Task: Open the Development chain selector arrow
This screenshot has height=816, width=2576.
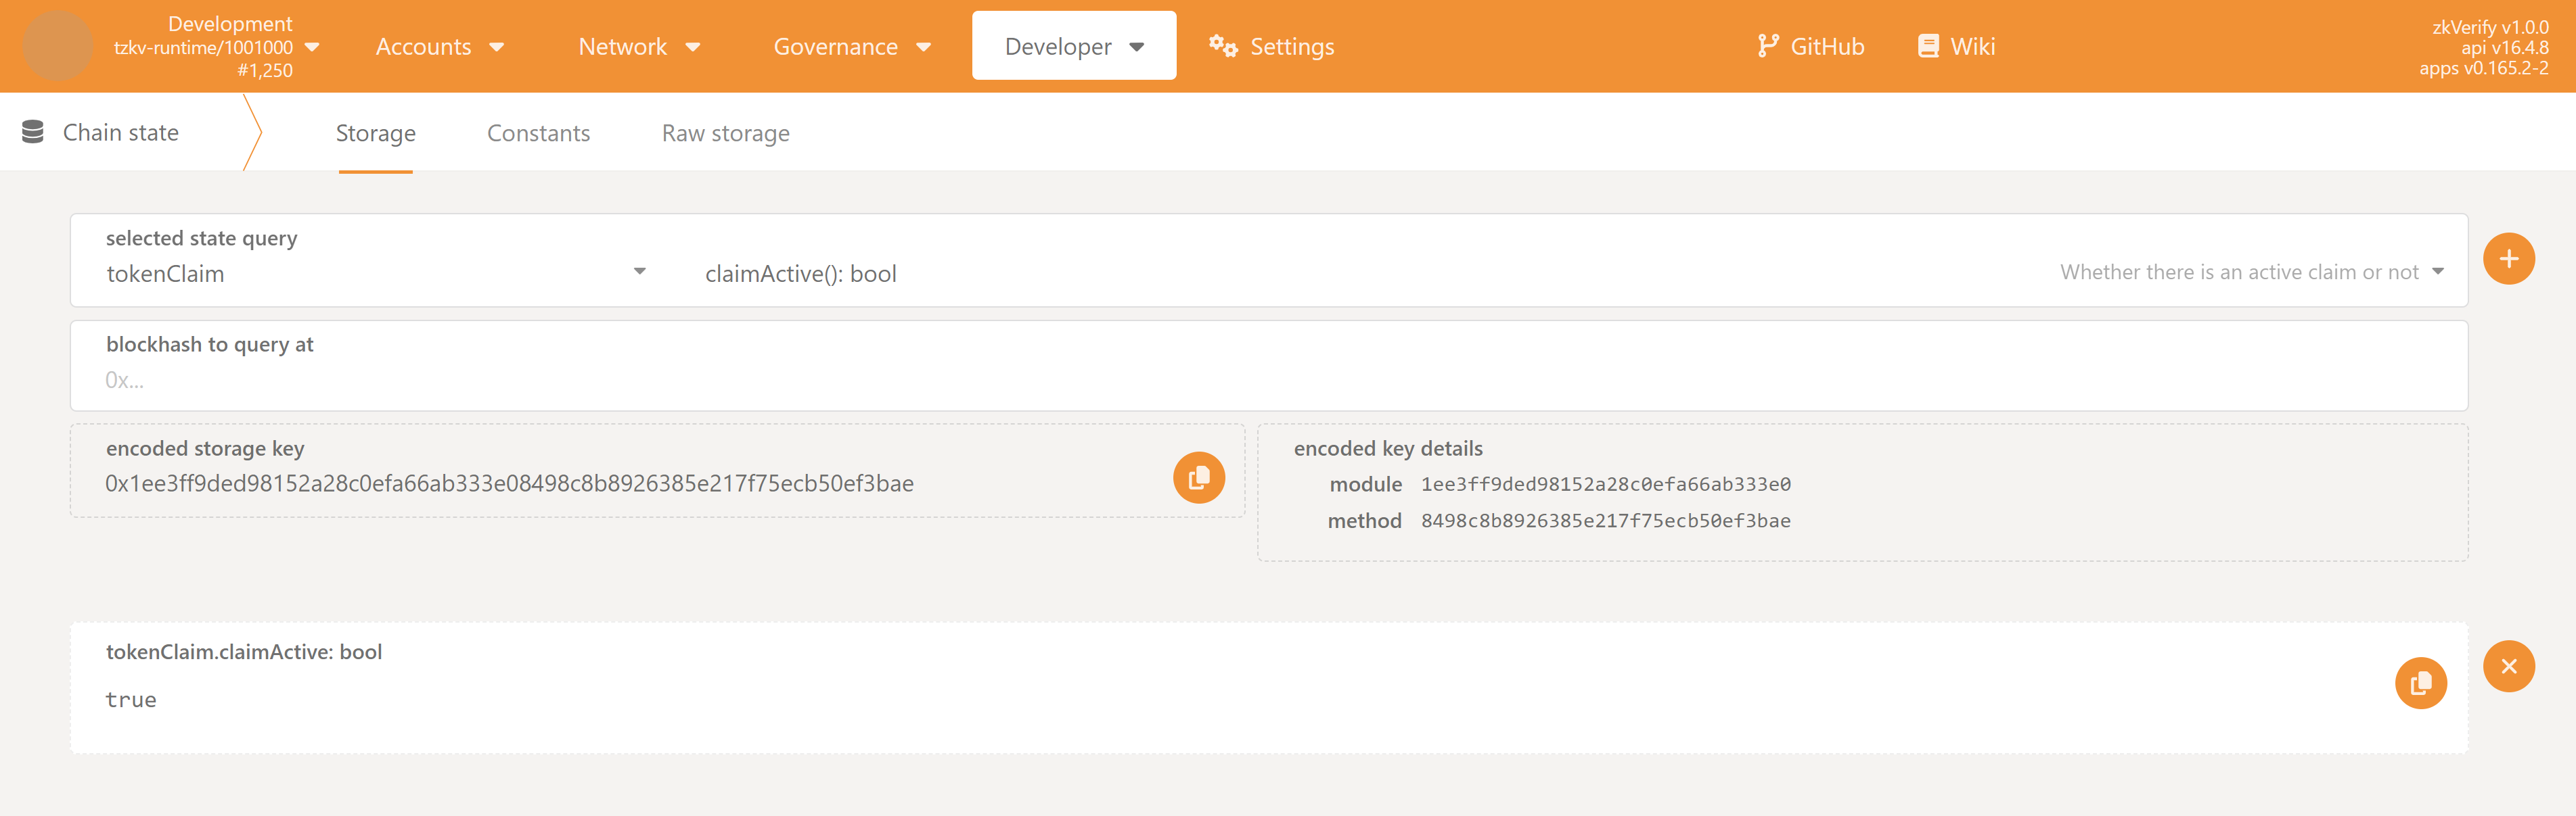Action: pyautogui.click(x=312, y=47)
